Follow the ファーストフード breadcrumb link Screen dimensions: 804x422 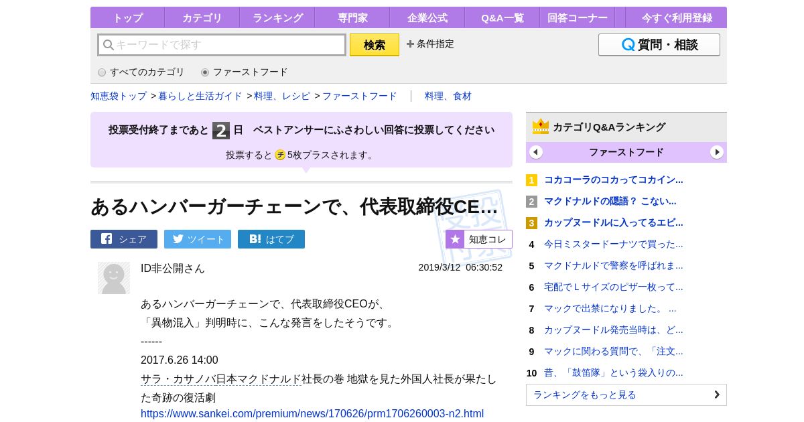point(360,96)
